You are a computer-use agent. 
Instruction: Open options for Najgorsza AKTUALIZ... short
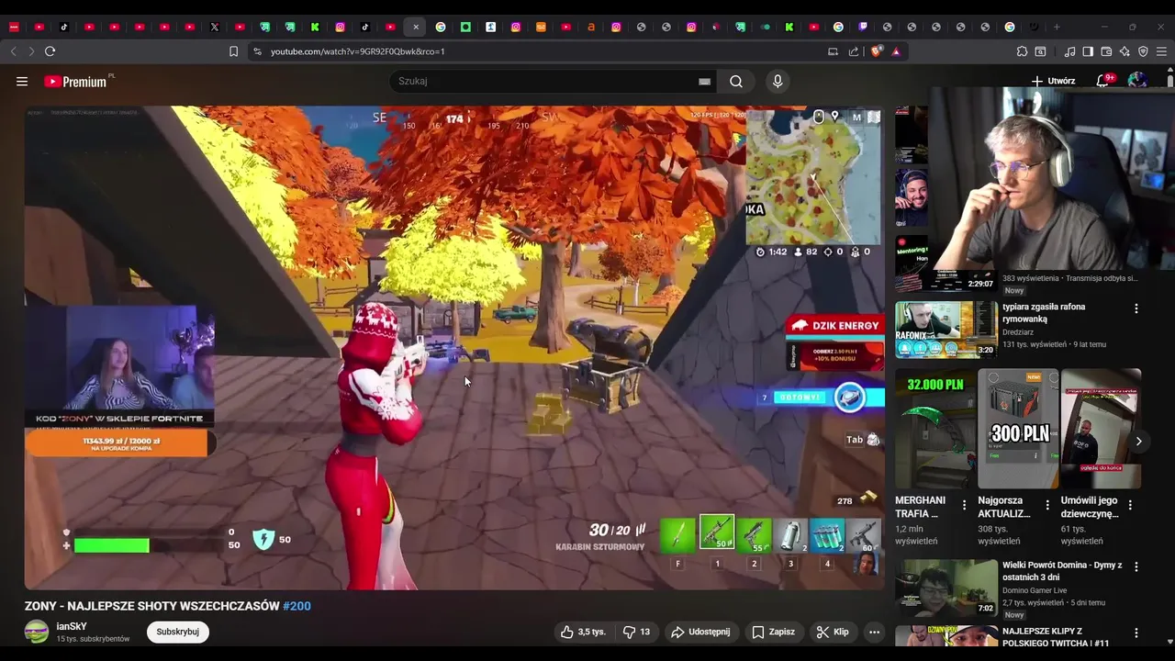tap(1047, 505)
